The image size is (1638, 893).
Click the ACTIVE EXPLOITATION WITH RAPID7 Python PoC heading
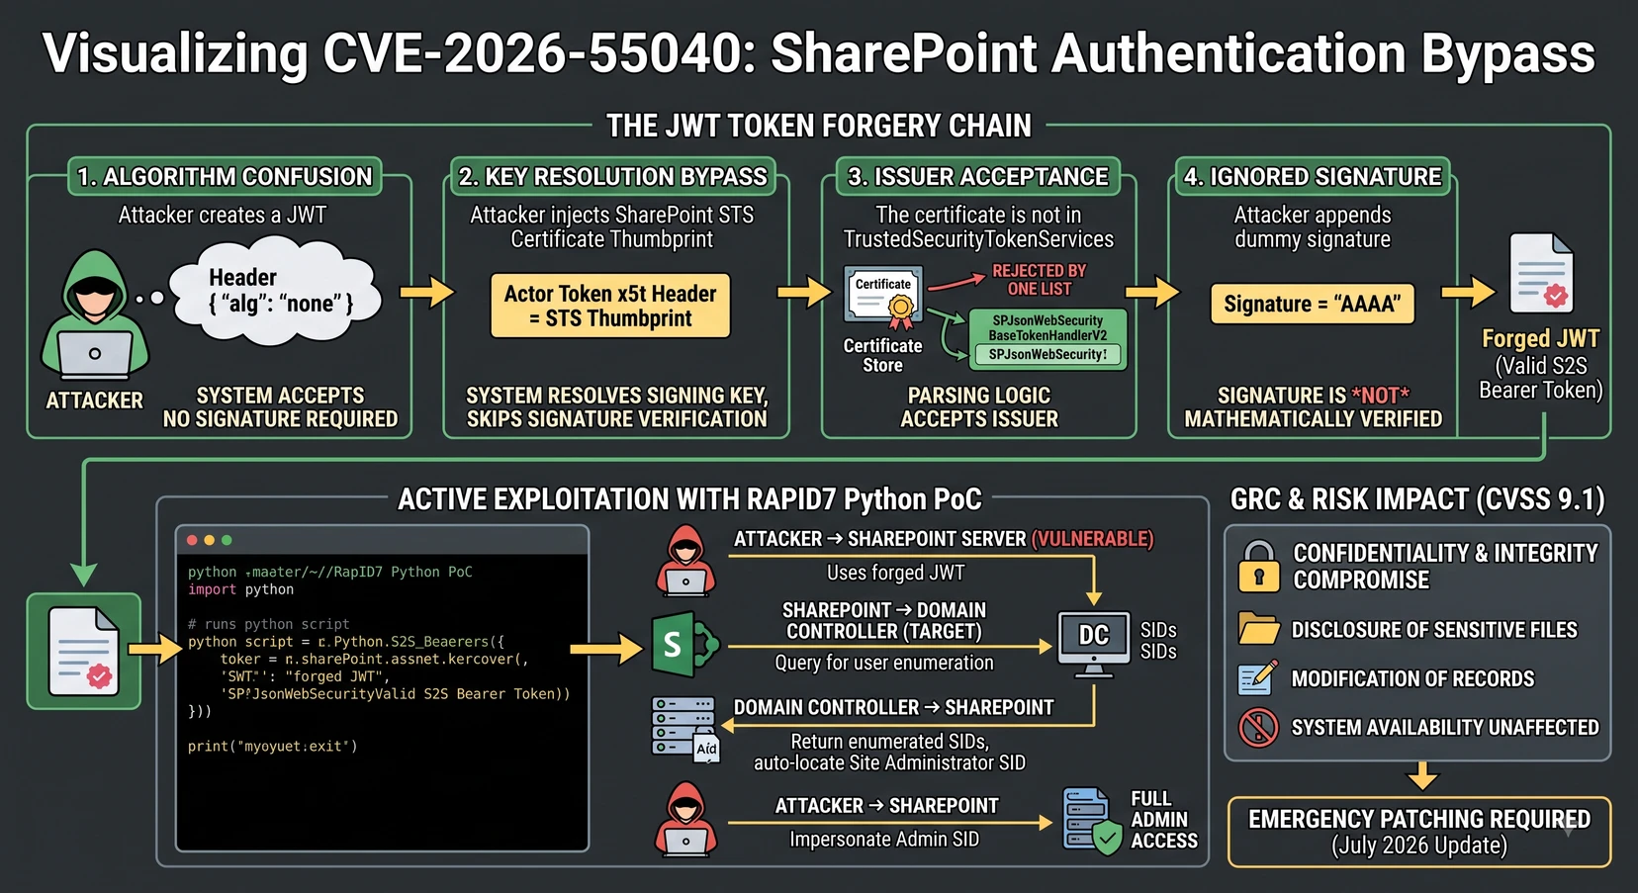click(x=689, y=498)
